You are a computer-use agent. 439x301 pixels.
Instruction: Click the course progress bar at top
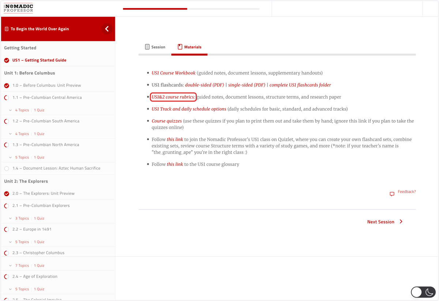(x=191, y=9)
